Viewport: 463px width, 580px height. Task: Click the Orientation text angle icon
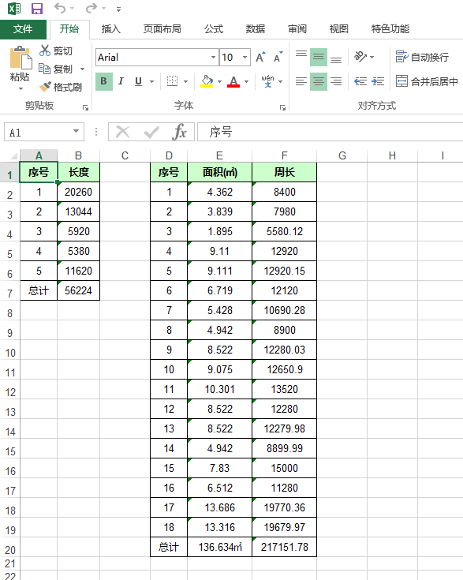pyautogui.click(x=360, y=57)
